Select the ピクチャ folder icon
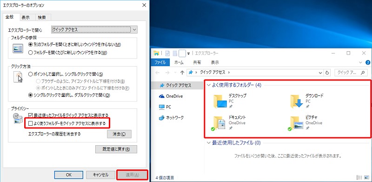Image resolution: width=372 pixels, height=182 pixels. pyautogui.click(x=296, y=123)
